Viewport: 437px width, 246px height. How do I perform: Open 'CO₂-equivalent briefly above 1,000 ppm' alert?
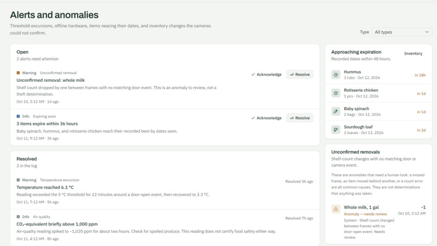57,224
